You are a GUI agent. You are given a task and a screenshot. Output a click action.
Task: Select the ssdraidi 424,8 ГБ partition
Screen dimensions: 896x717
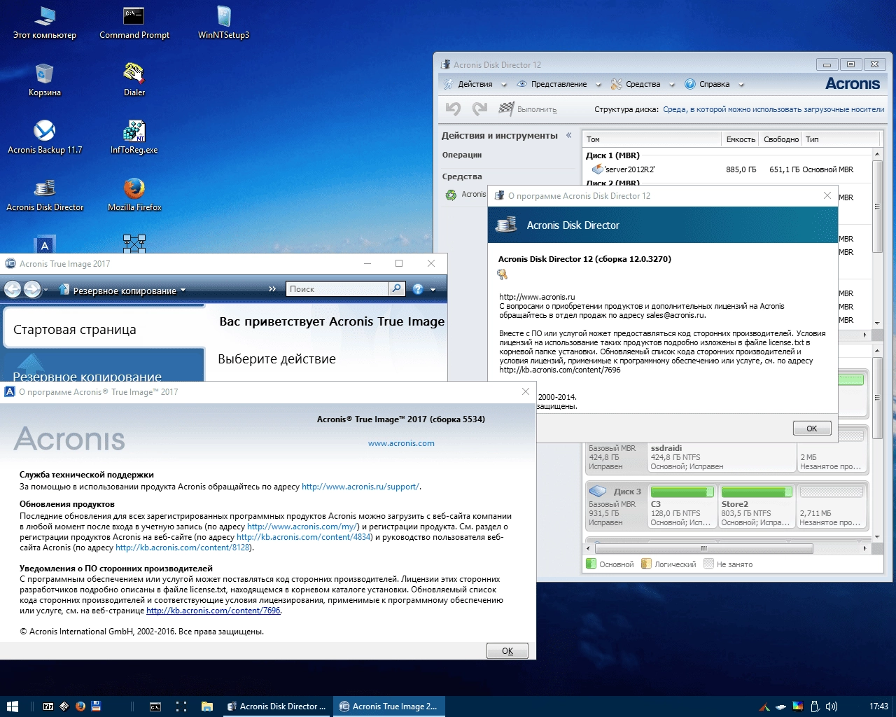pyautogui.click(x=722, y=449)
